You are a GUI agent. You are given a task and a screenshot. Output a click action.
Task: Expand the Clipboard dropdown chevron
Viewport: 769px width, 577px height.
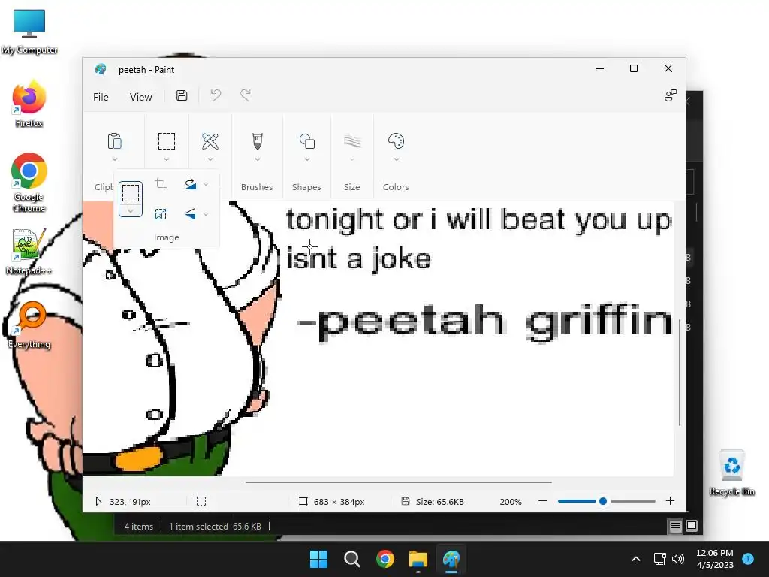114,159
